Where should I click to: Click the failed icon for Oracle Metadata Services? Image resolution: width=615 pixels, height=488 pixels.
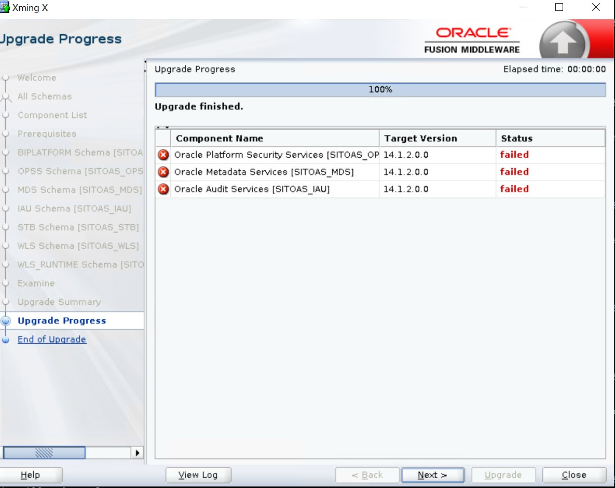click(163, 172)
